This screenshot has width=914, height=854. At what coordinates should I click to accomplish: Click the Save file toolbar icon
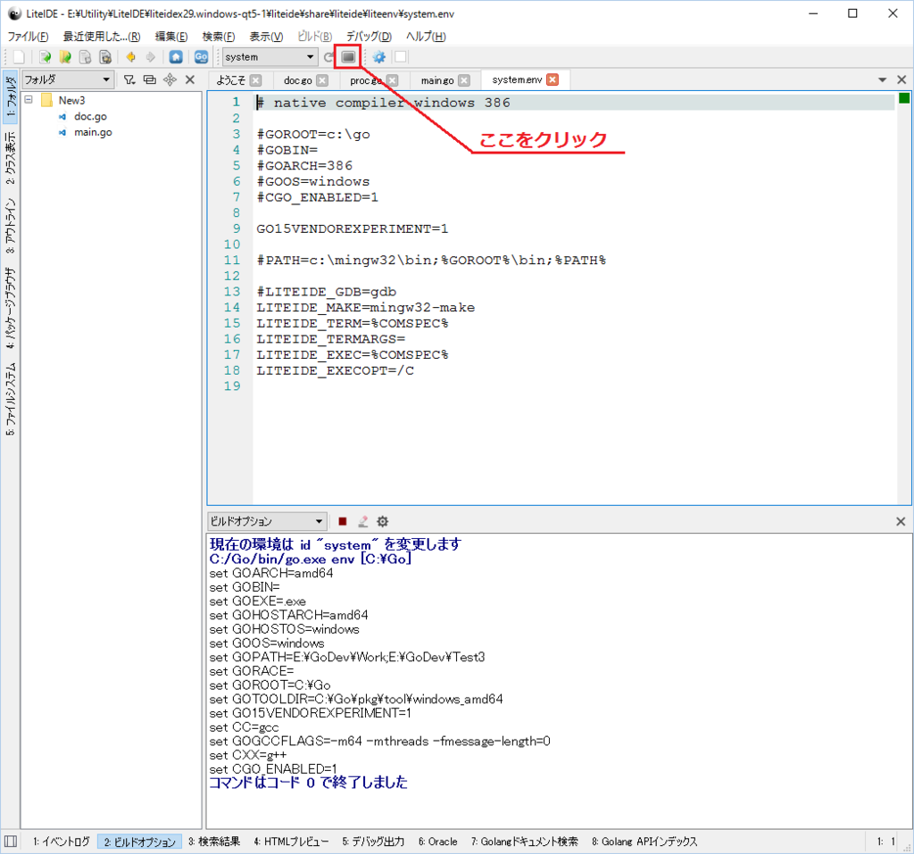click(x=85, y=56)
